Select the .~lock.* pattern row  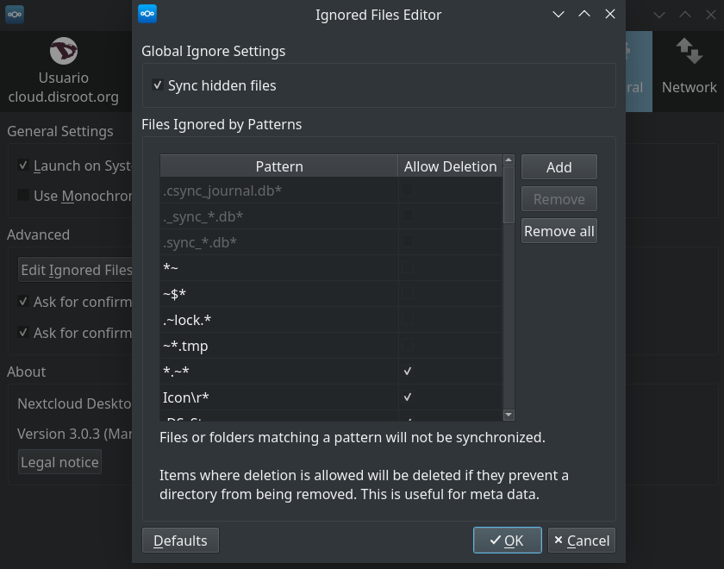pos(278,320)
